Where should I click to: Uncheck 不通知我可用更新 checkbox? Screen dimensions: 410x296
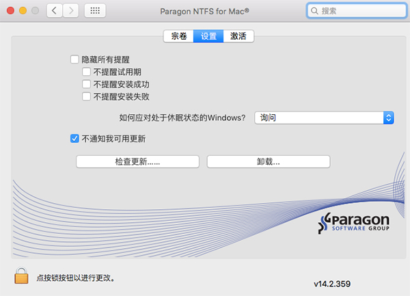(75, 139)
